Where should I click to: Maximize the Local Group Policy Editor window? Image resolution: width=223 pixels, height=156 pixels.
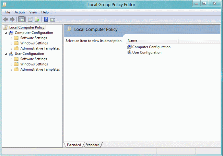point(204,3)
